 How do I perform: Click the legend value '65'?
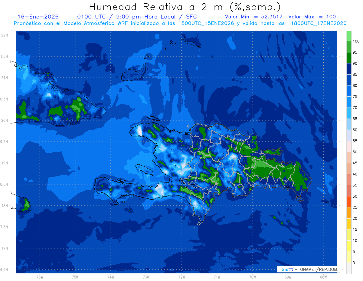coord(355,119)
